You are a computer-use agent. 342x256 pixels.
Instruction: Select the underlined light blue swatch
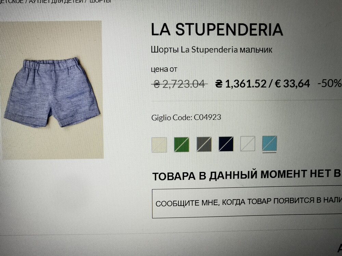(x=269, y=143)
